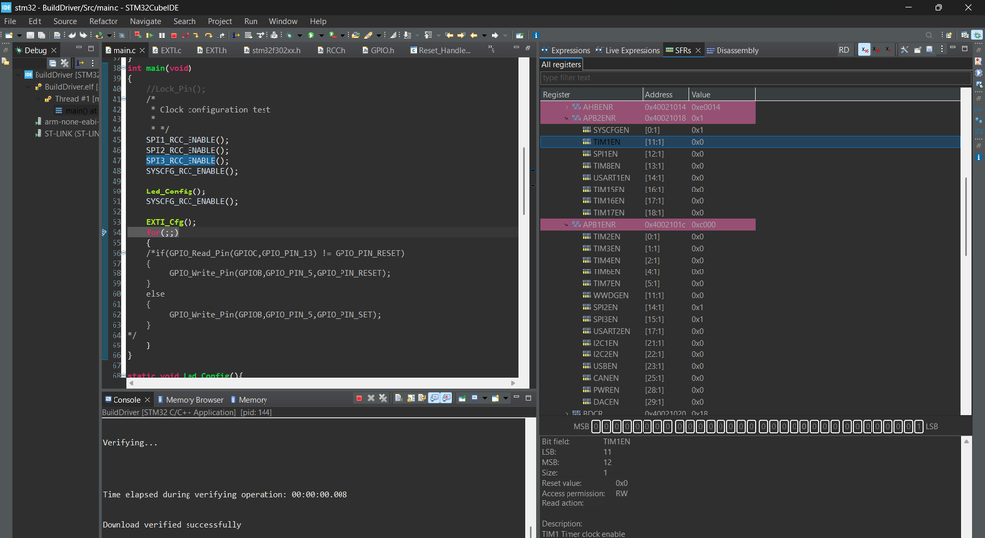Collapse the APB1ENR register tree node
This screenshot has height=538, width=985.
coord(566,225)
